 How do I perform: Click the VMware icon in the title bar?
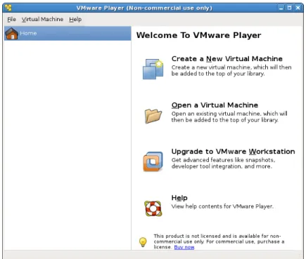coord(8,8)
